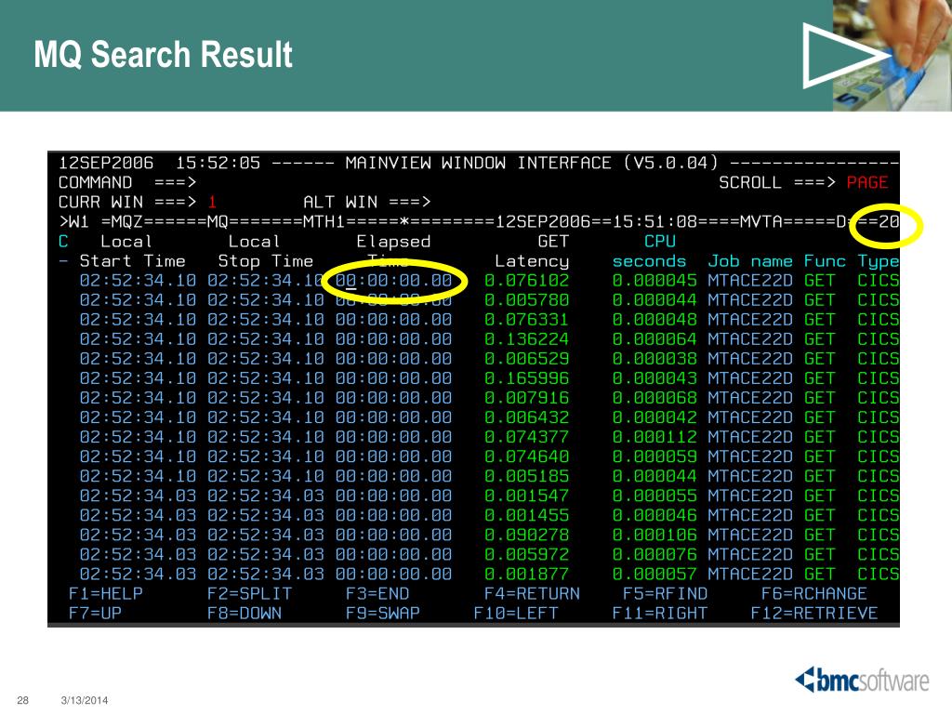The width and height of the screenshot is (952, 714).
Task: Click F8=DOWN function key label
Action: [x=245, y=614]
